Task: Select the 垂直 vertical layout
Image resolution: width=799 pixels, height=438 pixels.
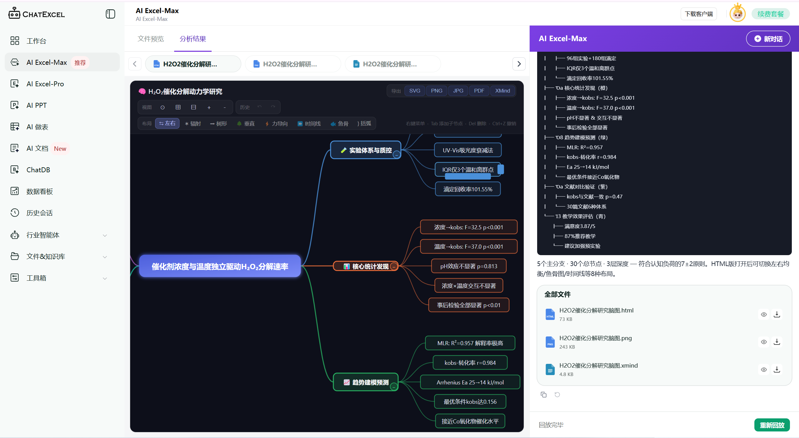Action: [x=246, y=124]
